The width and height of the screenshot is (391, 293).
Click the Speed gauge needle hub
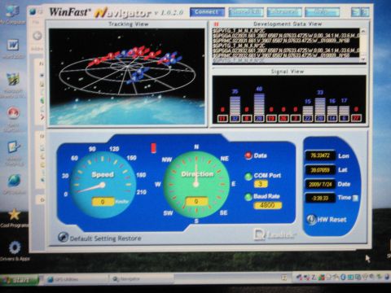pyautogui.click(x=103, y=185)
